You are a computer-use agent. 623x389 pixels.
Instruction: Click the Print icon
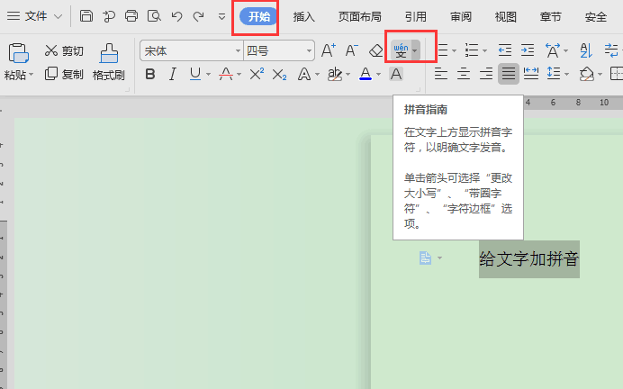coord(131,16)
